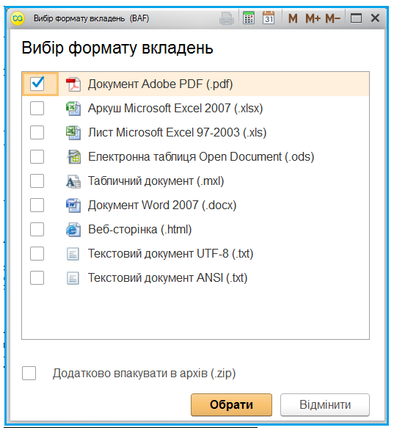394x433 pixels.
Task: Enable additional zip archive packing checkbox
Action: click(29, 374)
